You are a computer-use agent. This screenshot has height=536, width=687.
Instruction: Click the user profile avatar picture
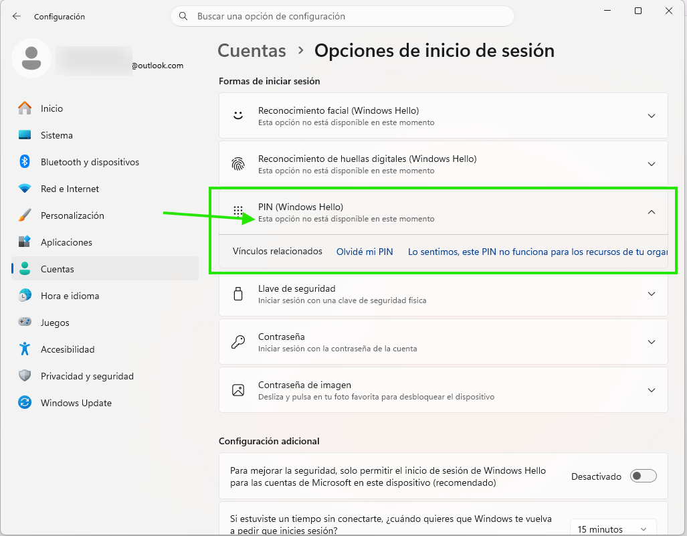(x=31, y=58)
